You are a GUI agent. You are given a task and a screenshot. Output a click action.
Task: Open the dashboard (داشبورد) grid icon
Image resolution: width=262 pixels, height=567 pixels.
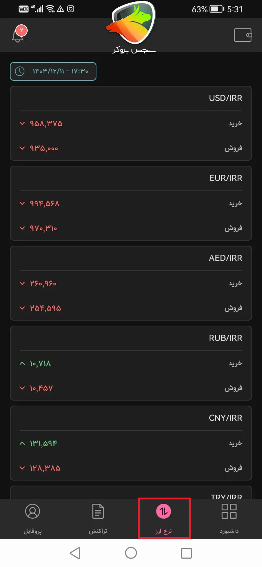pyautogui.click(x=229, y=511)
